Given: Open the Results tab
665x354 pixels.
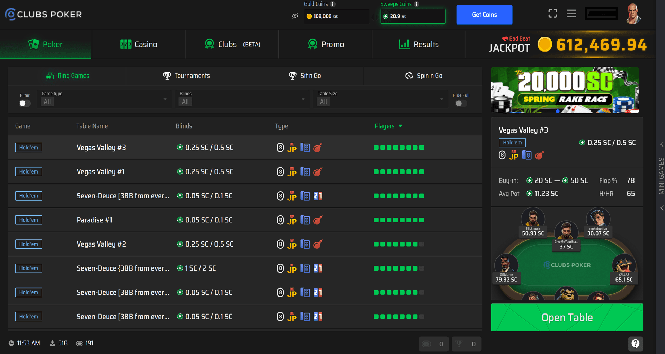Looking at the screenshot, I should [419, 44].
